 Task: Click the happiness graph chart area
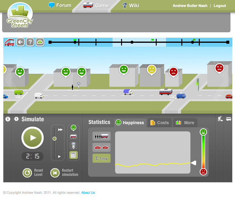153,152
